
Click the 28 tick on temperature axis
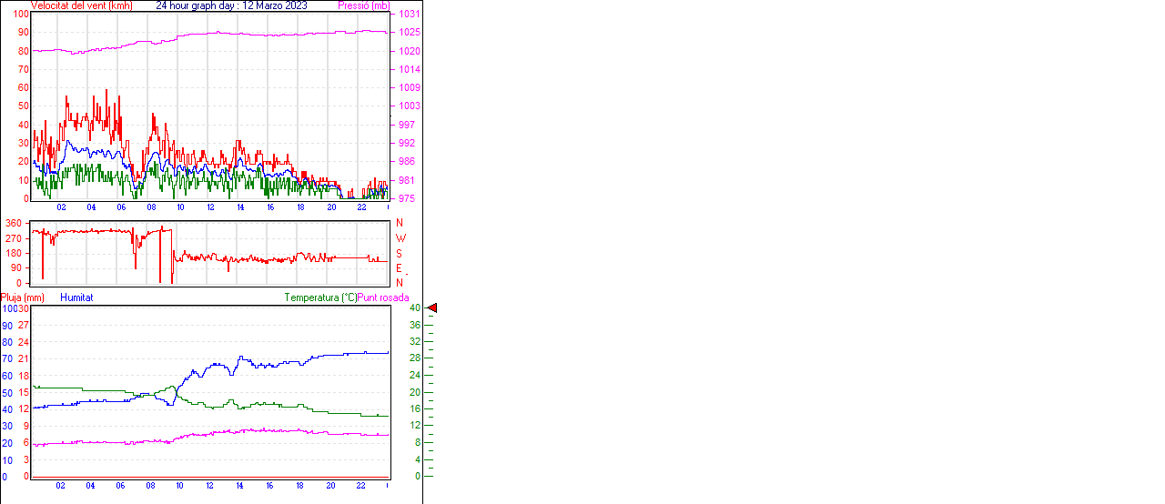[x=415, y=358]
